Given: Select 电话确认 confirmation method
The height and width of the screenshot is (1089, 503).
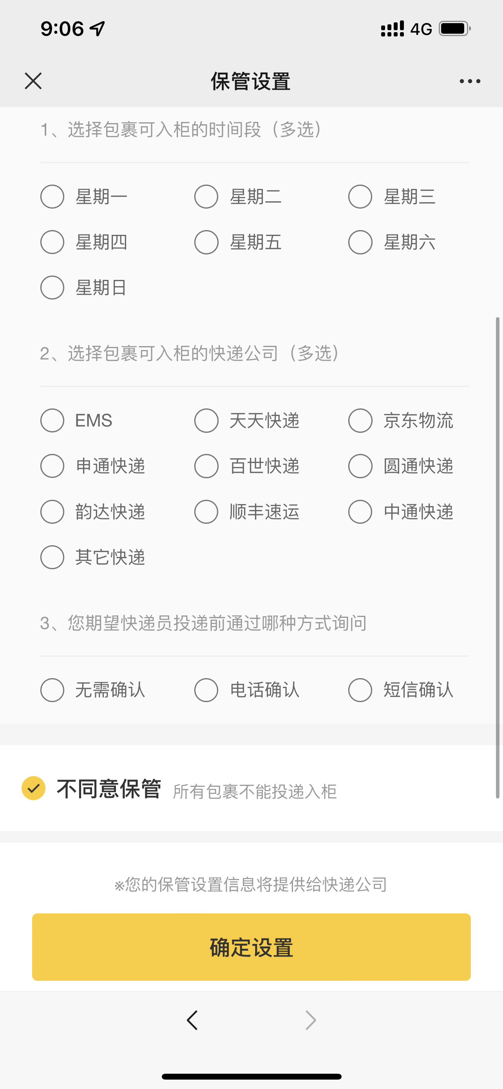Looking at the screenshot, I should pyautogui.click(x=206, y=690).
